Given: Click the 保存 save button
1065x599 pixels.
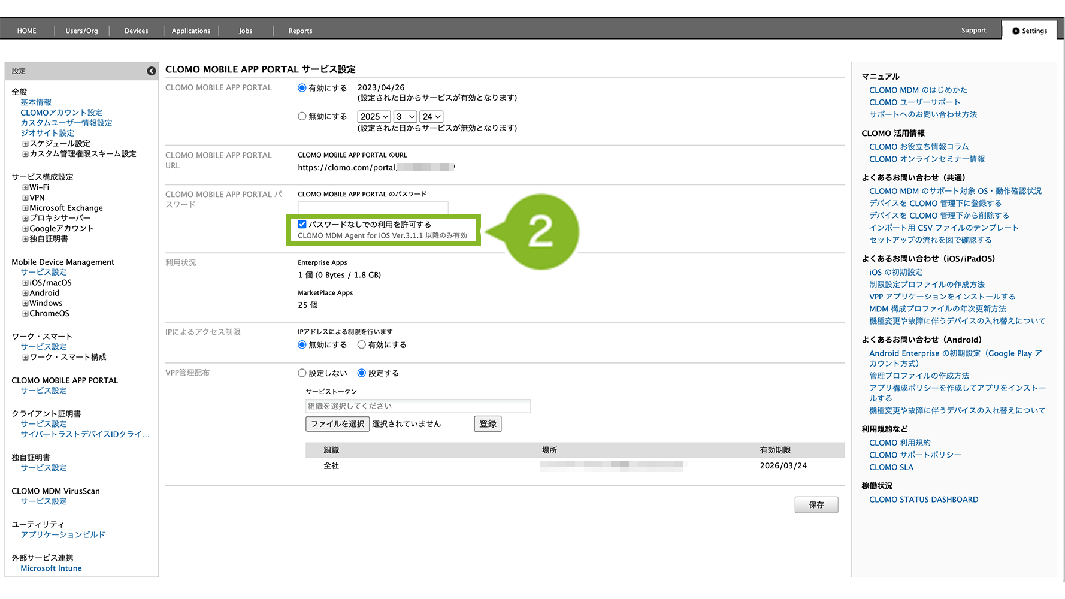Looking at the screenshot, I should (x=816, y=505).
